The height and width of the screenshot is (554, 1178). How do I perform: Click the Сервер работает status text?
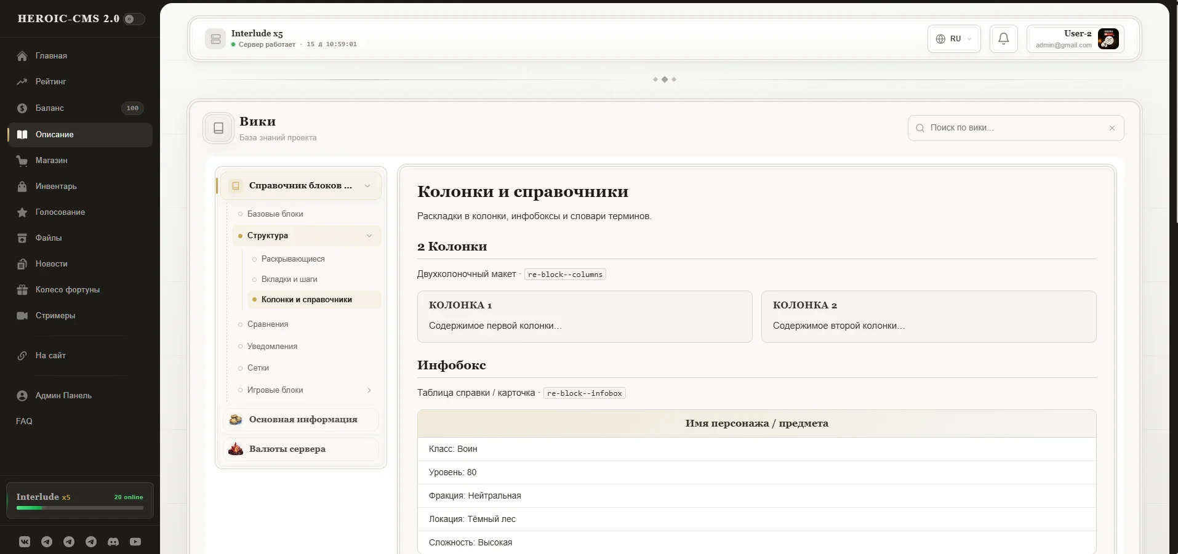(266, 44)
